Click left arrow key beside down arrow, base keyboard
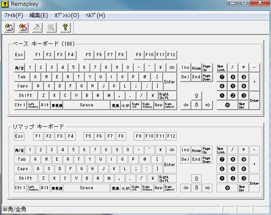This screenshot has width=271, height=215. coord(186,105)
